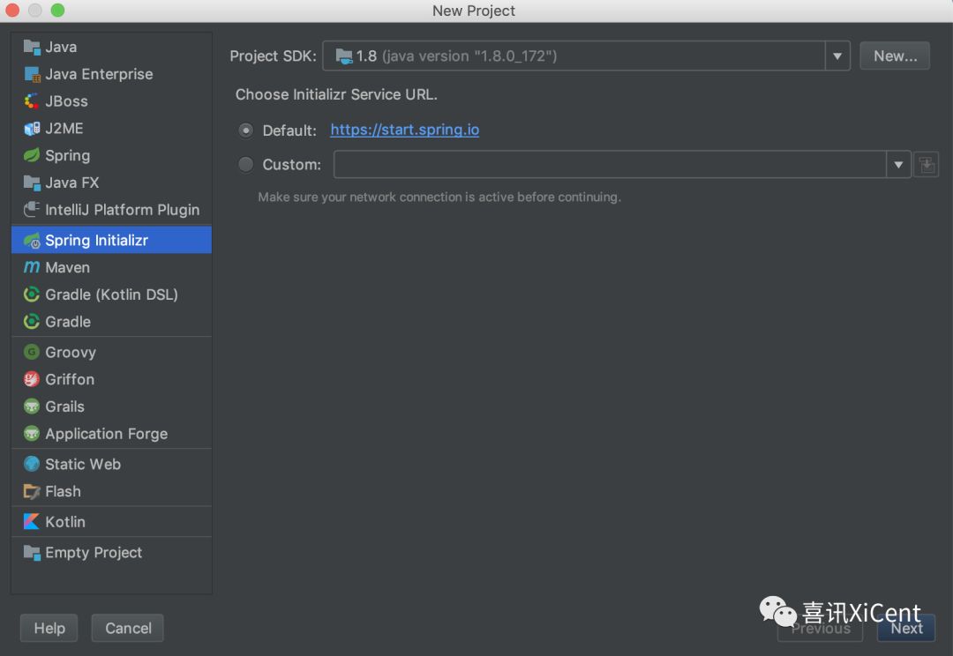The image size is (953, 656).
Task: Select Gradle (Kotlin DSL) list entry
Action: [x=111, y=294]
